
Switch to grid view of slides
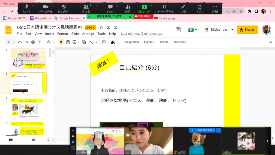coord(34,140)
